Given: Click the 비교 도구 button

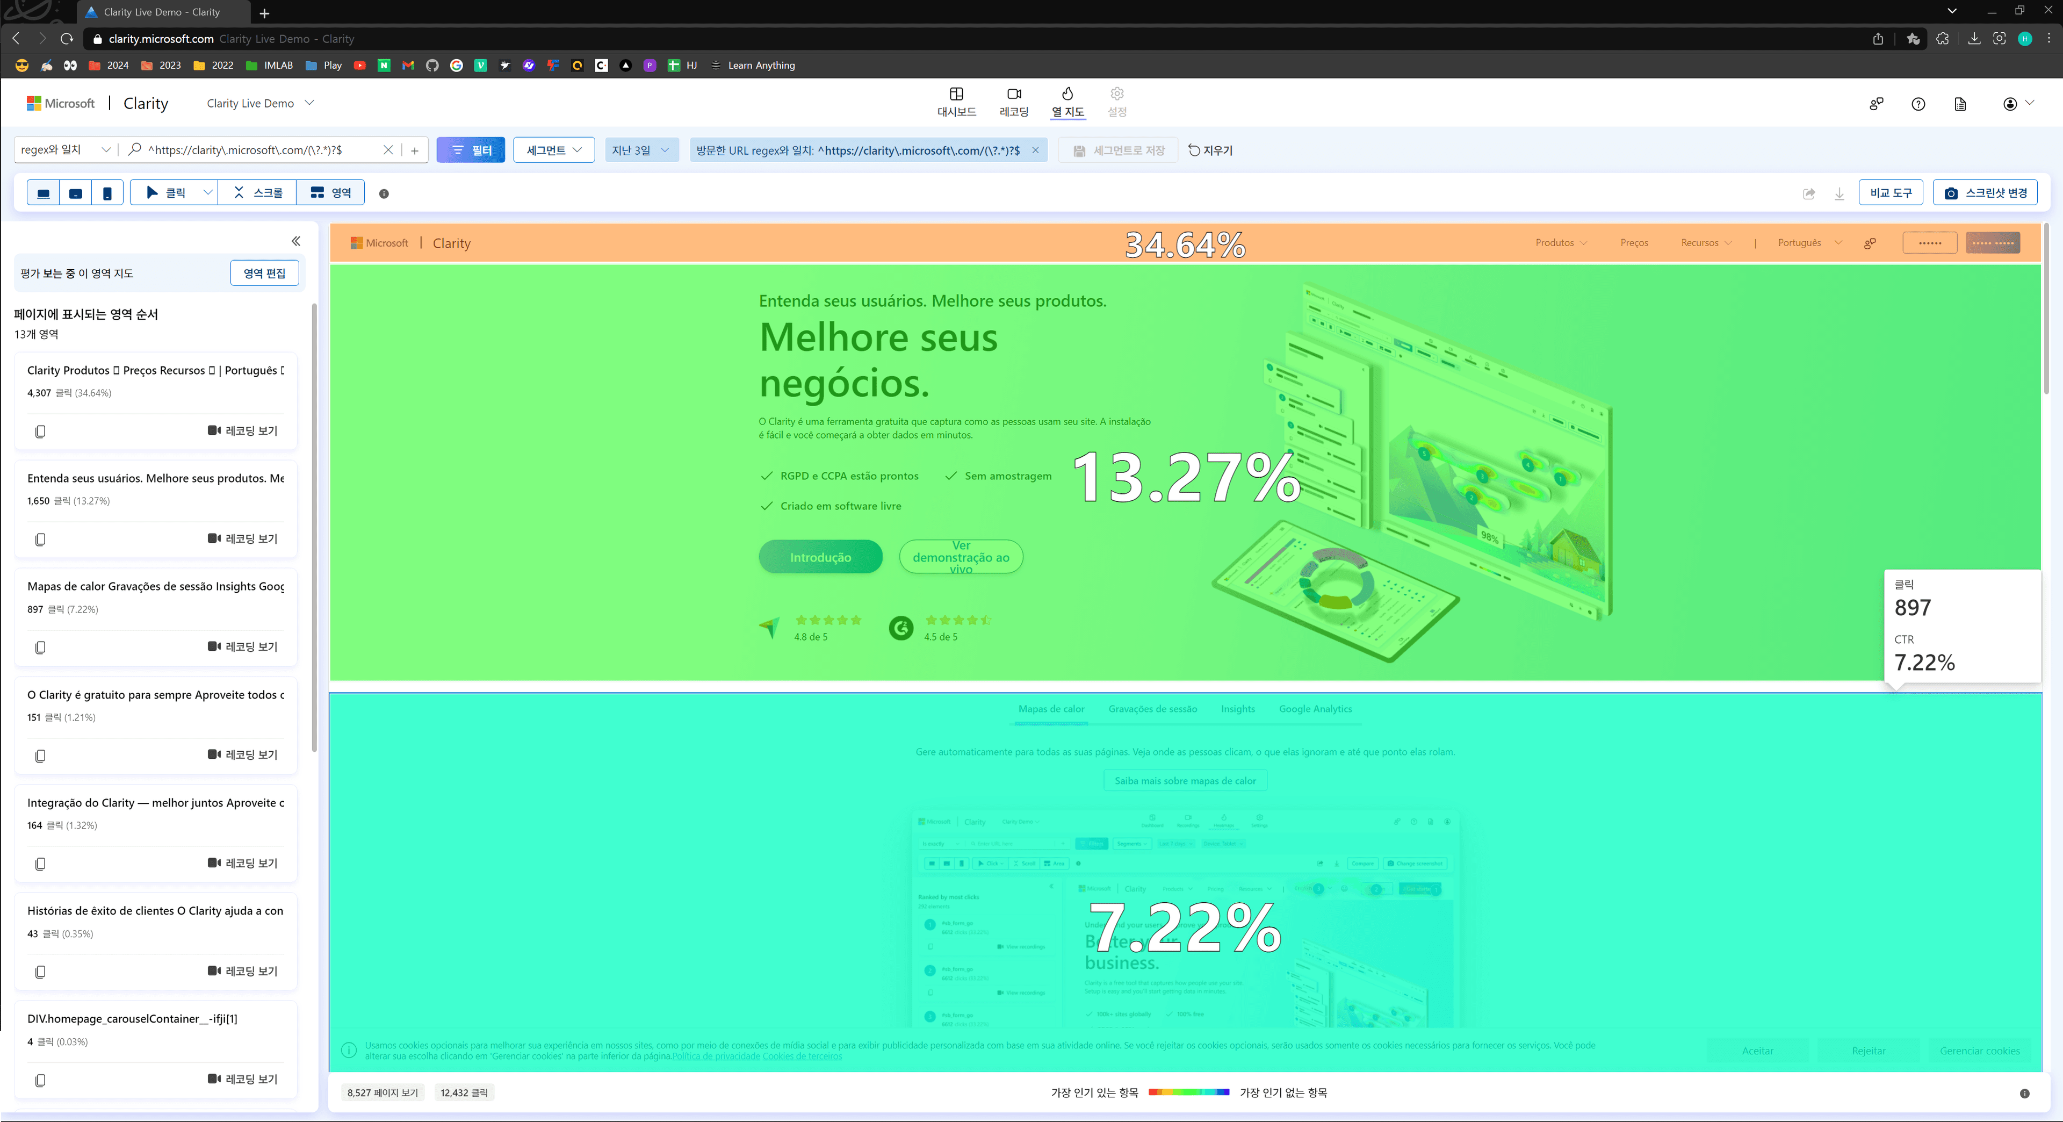Looking at the screenshot, I should (1890, 193).
